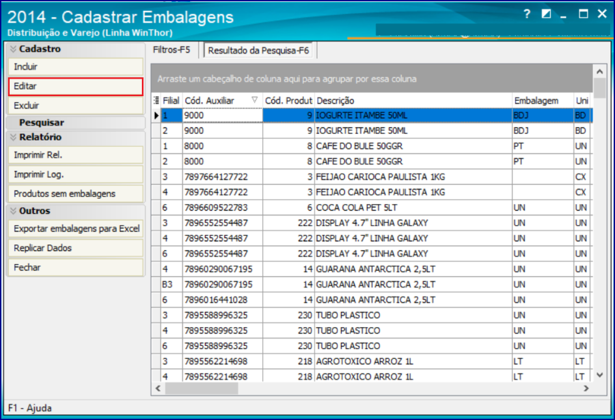The height and width of the screenshot is (420, 615).
Task: Click Imprimir Rel. button
Action: click(75, 155)
